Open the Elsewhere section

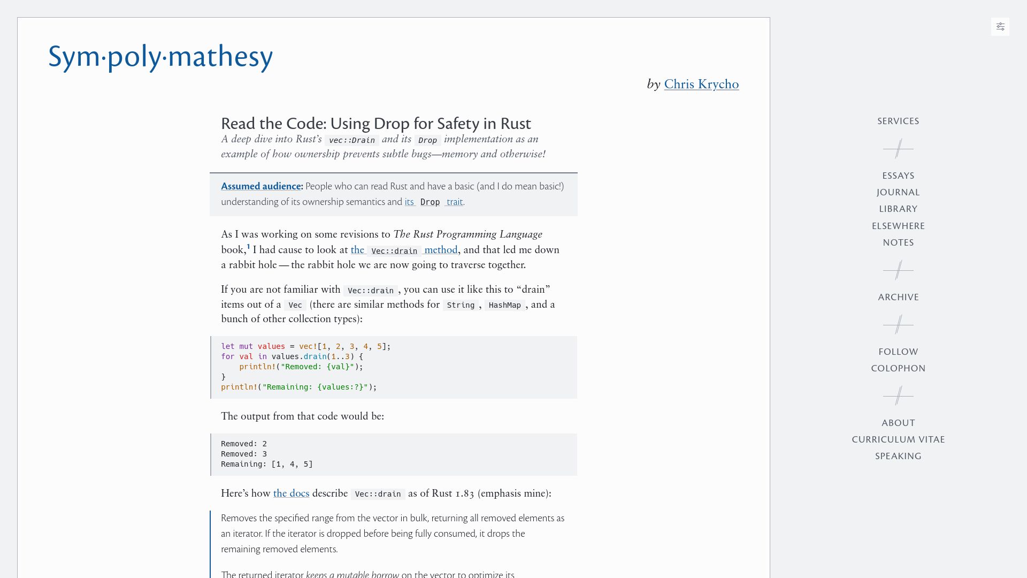point(898,226)
